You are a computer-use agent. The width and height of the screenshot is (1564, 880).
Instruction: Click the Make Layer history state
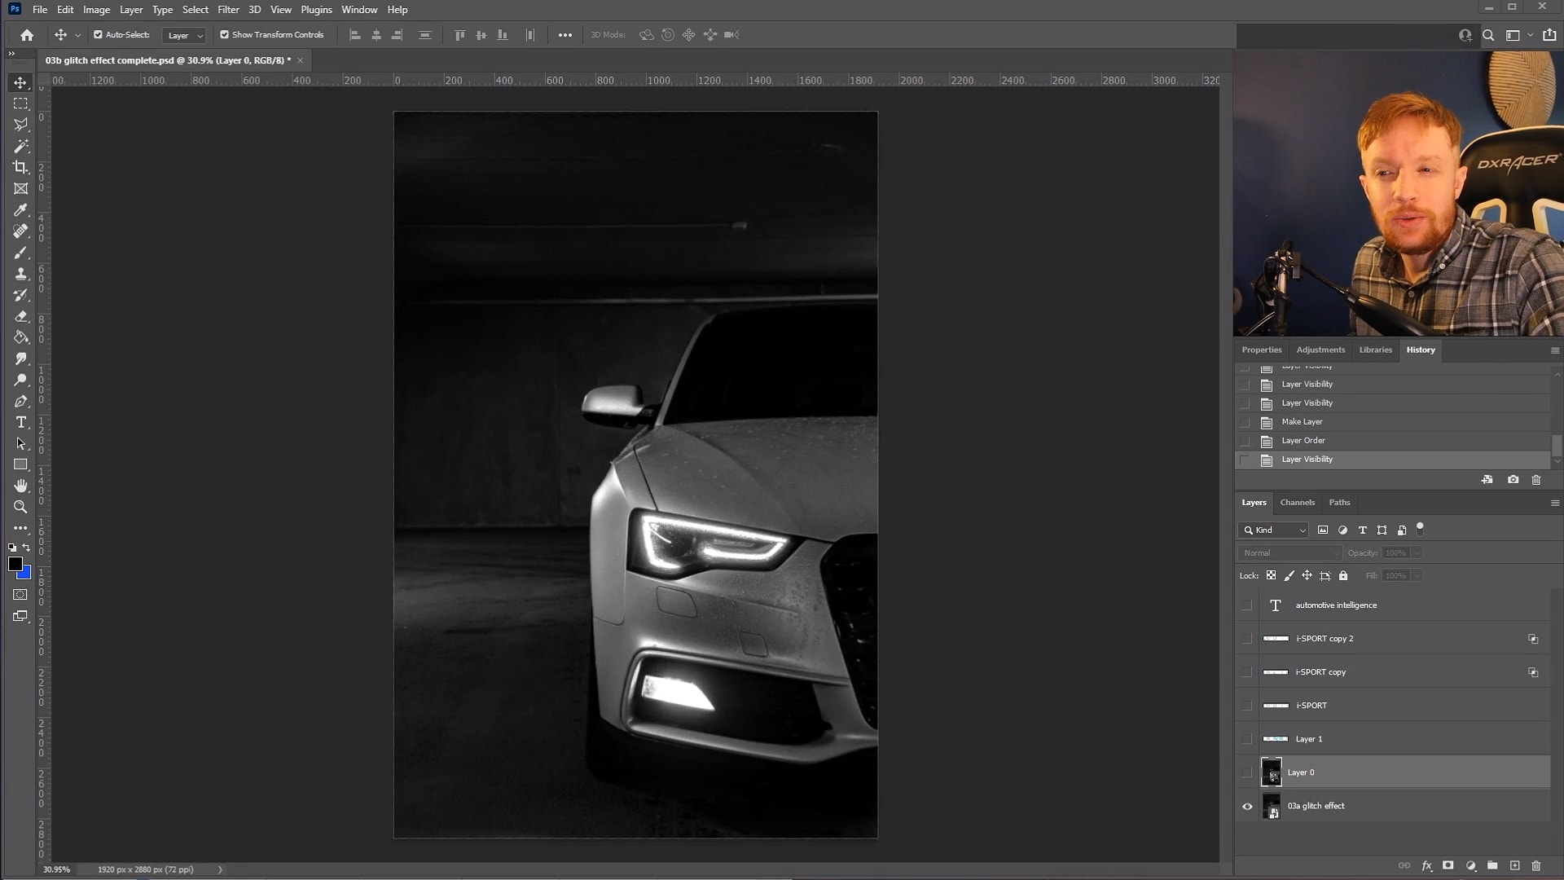[x=1302, y=422]
